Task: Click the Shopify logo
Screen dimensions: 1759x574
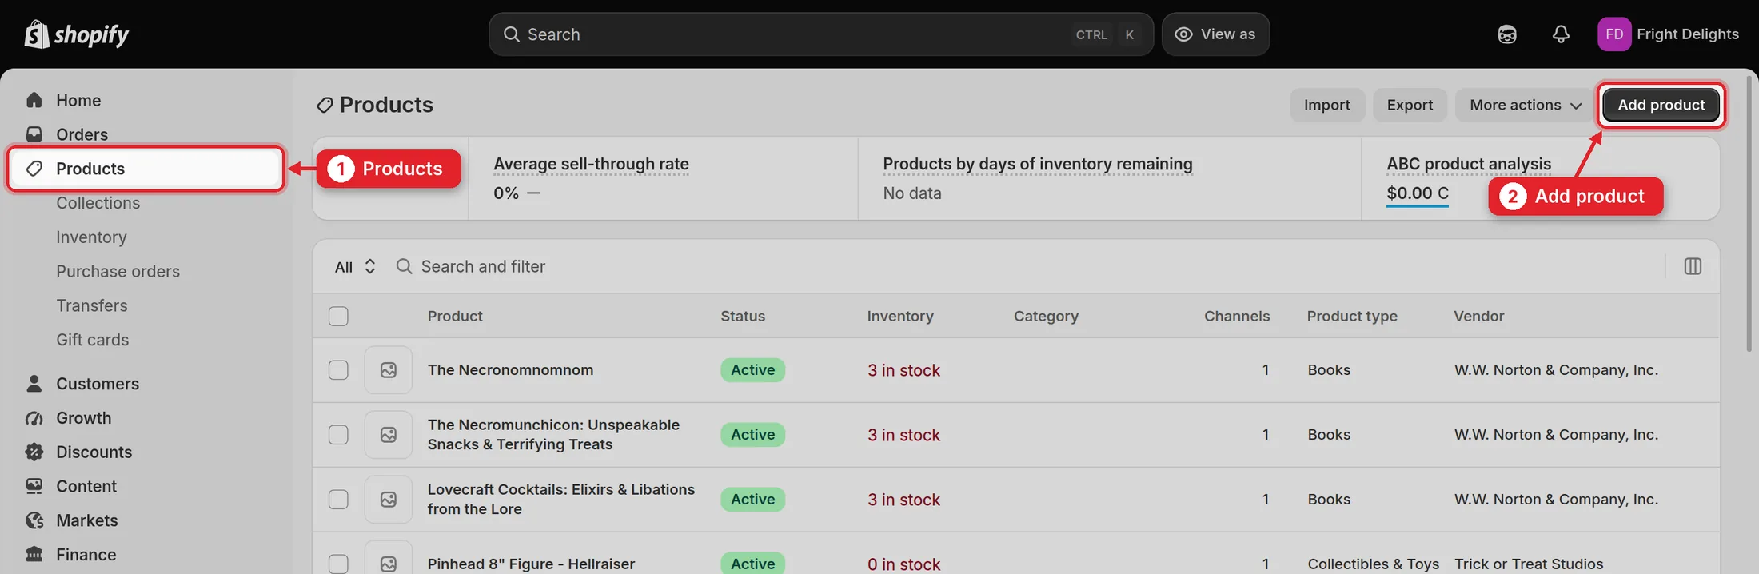Action: click(77, 34)
